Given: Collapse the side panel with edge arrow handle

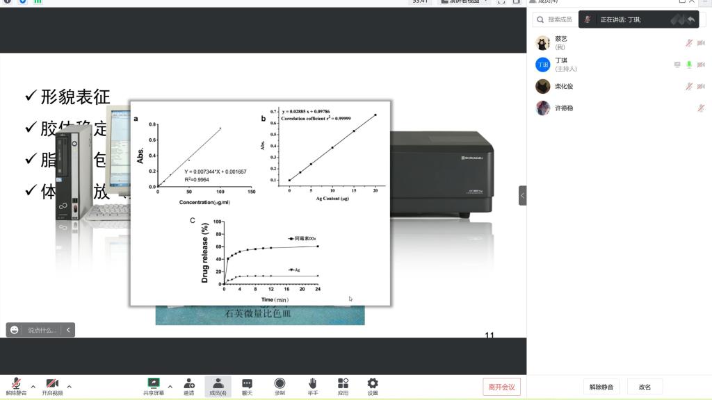Looking at the screenshot, I should click(522, 196).
